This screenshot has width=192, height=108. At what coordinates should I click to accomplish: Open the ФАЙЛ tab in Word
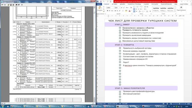tap(99, 4)
